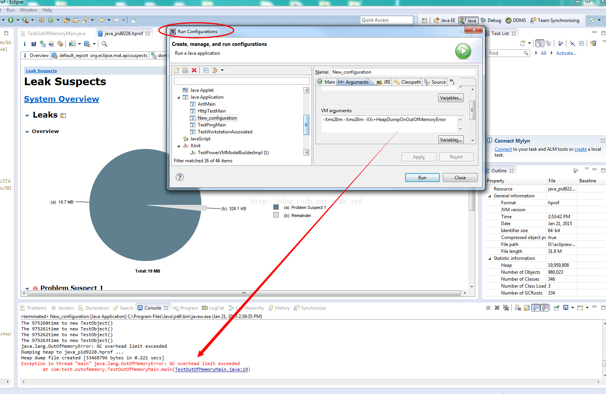This screenshot has height=394, width=606.
Task: Toggle the checkmark toolbar item top right
Action: (592, 20)
